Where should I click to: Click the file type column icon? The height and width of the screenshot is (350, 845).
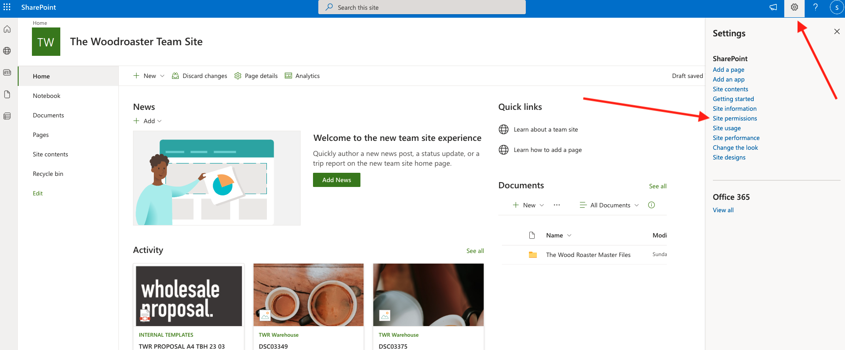coord(532,235)
